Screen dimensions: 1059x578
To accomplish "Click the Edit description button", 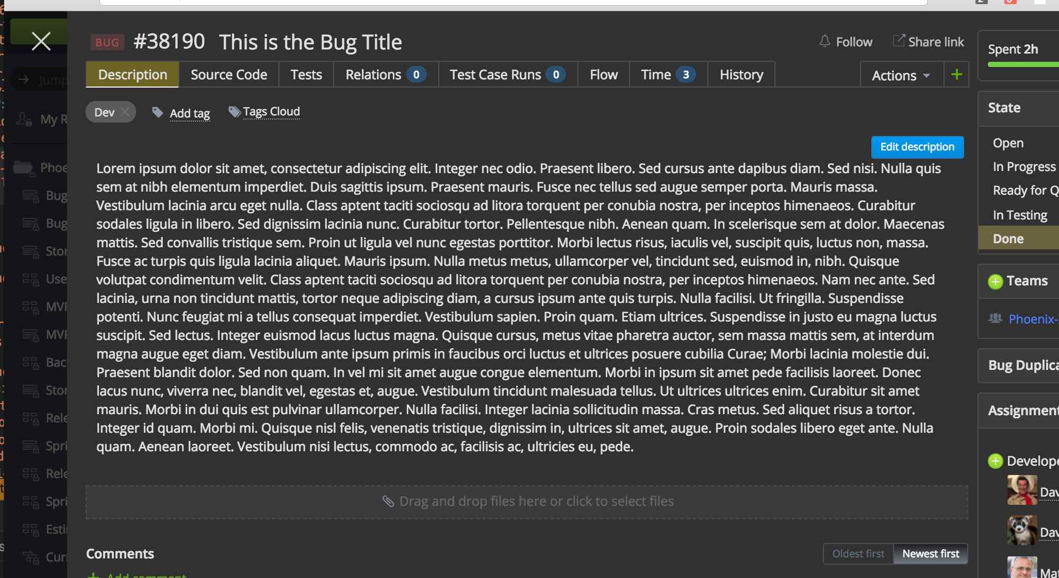I will [918, 147].
